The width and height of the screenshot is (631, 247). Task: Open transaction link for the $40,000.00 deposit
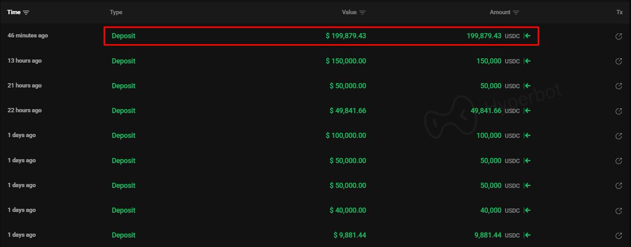coord(619,211)
